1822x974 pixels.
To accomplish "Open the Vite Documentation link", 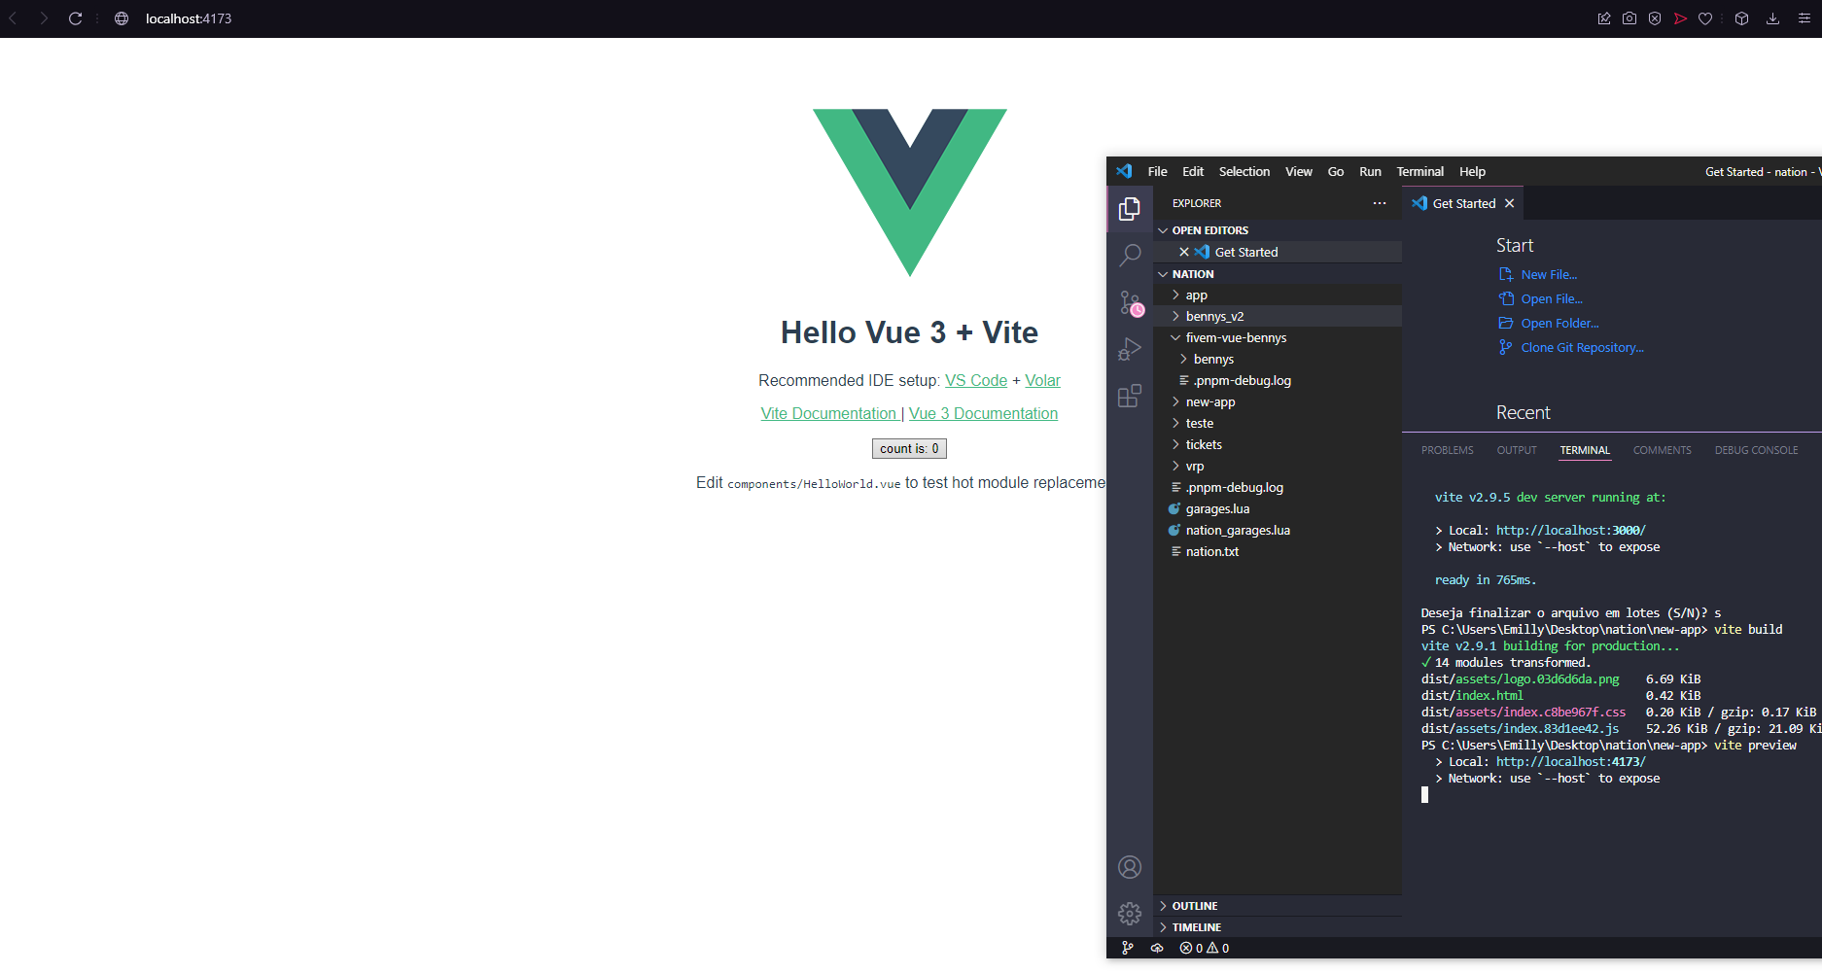I will [828, 413].
